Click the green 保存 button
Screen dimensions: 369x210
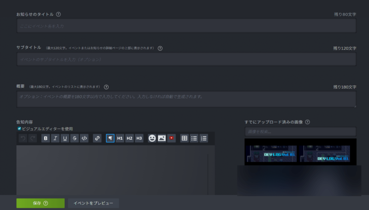40,203
